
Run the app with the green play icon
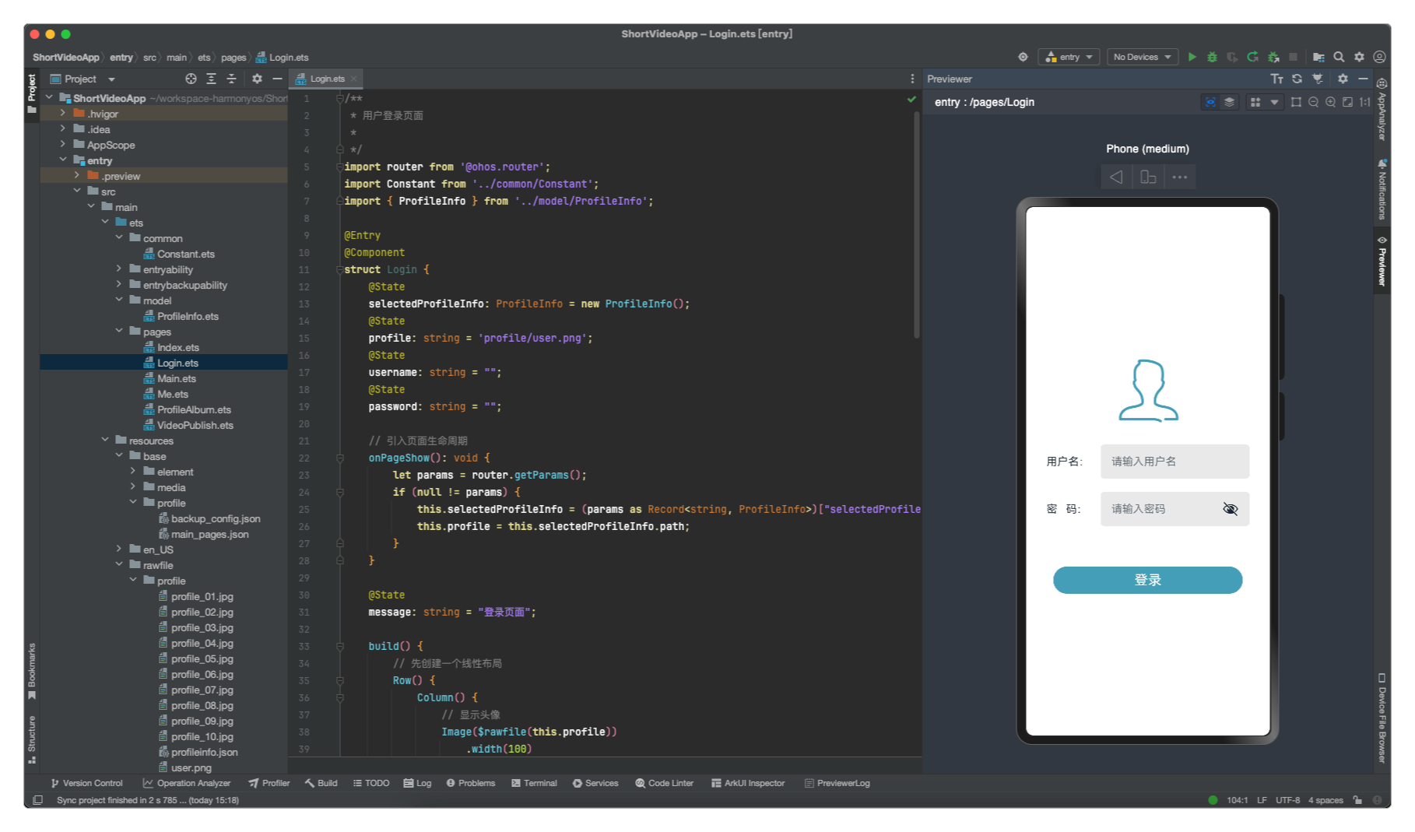pos(1192,57)
